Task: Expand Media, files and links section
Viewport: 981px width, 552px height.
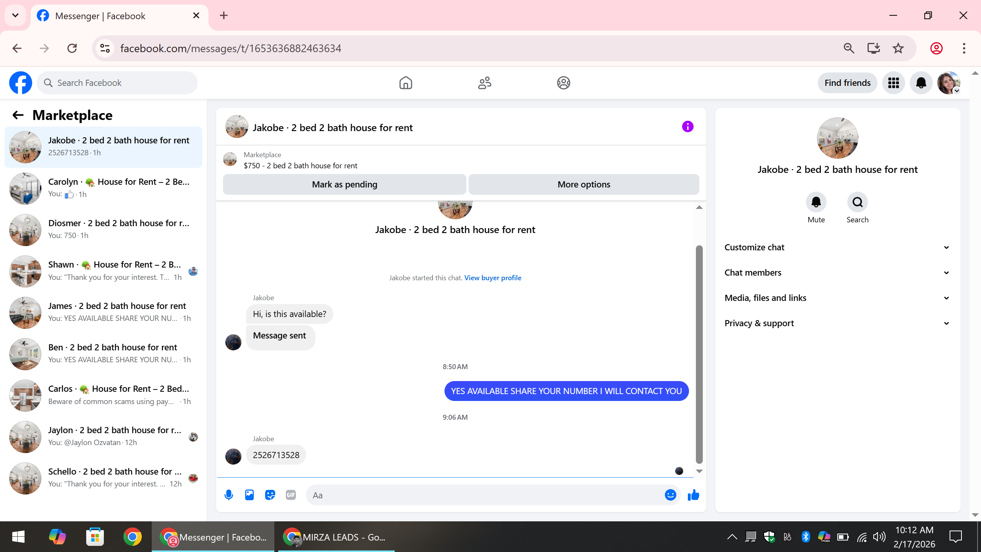Action: point(837,298)
